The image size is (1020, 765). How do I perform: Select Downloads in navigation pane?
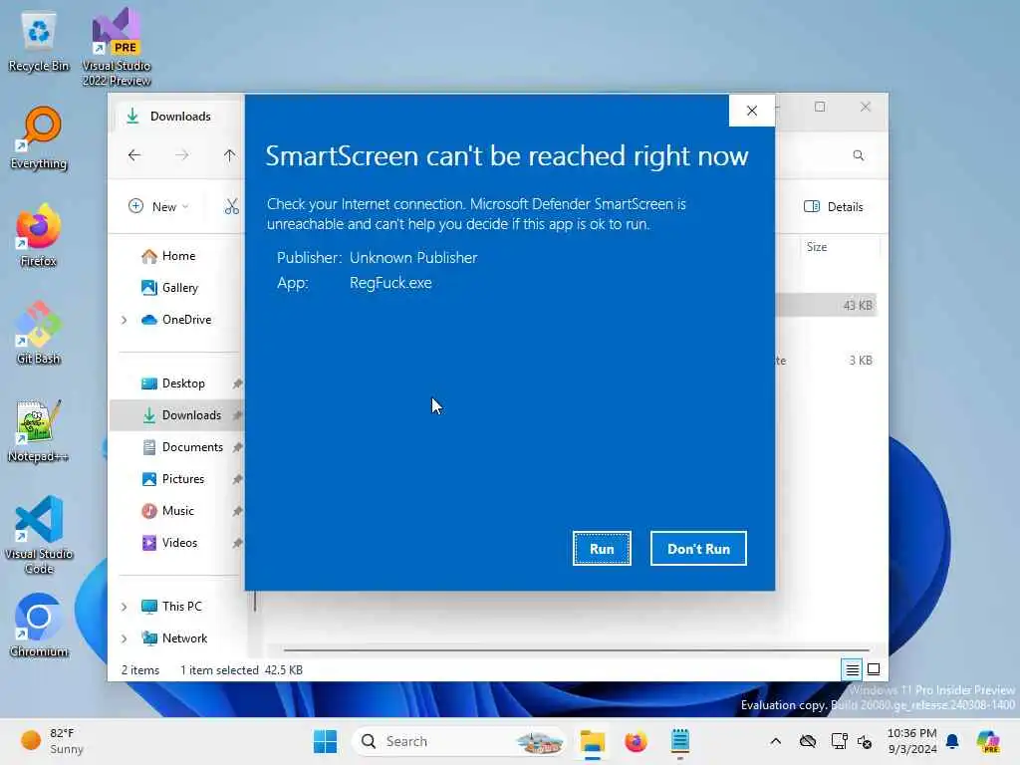pyautogui.click(x=177, y=415)
